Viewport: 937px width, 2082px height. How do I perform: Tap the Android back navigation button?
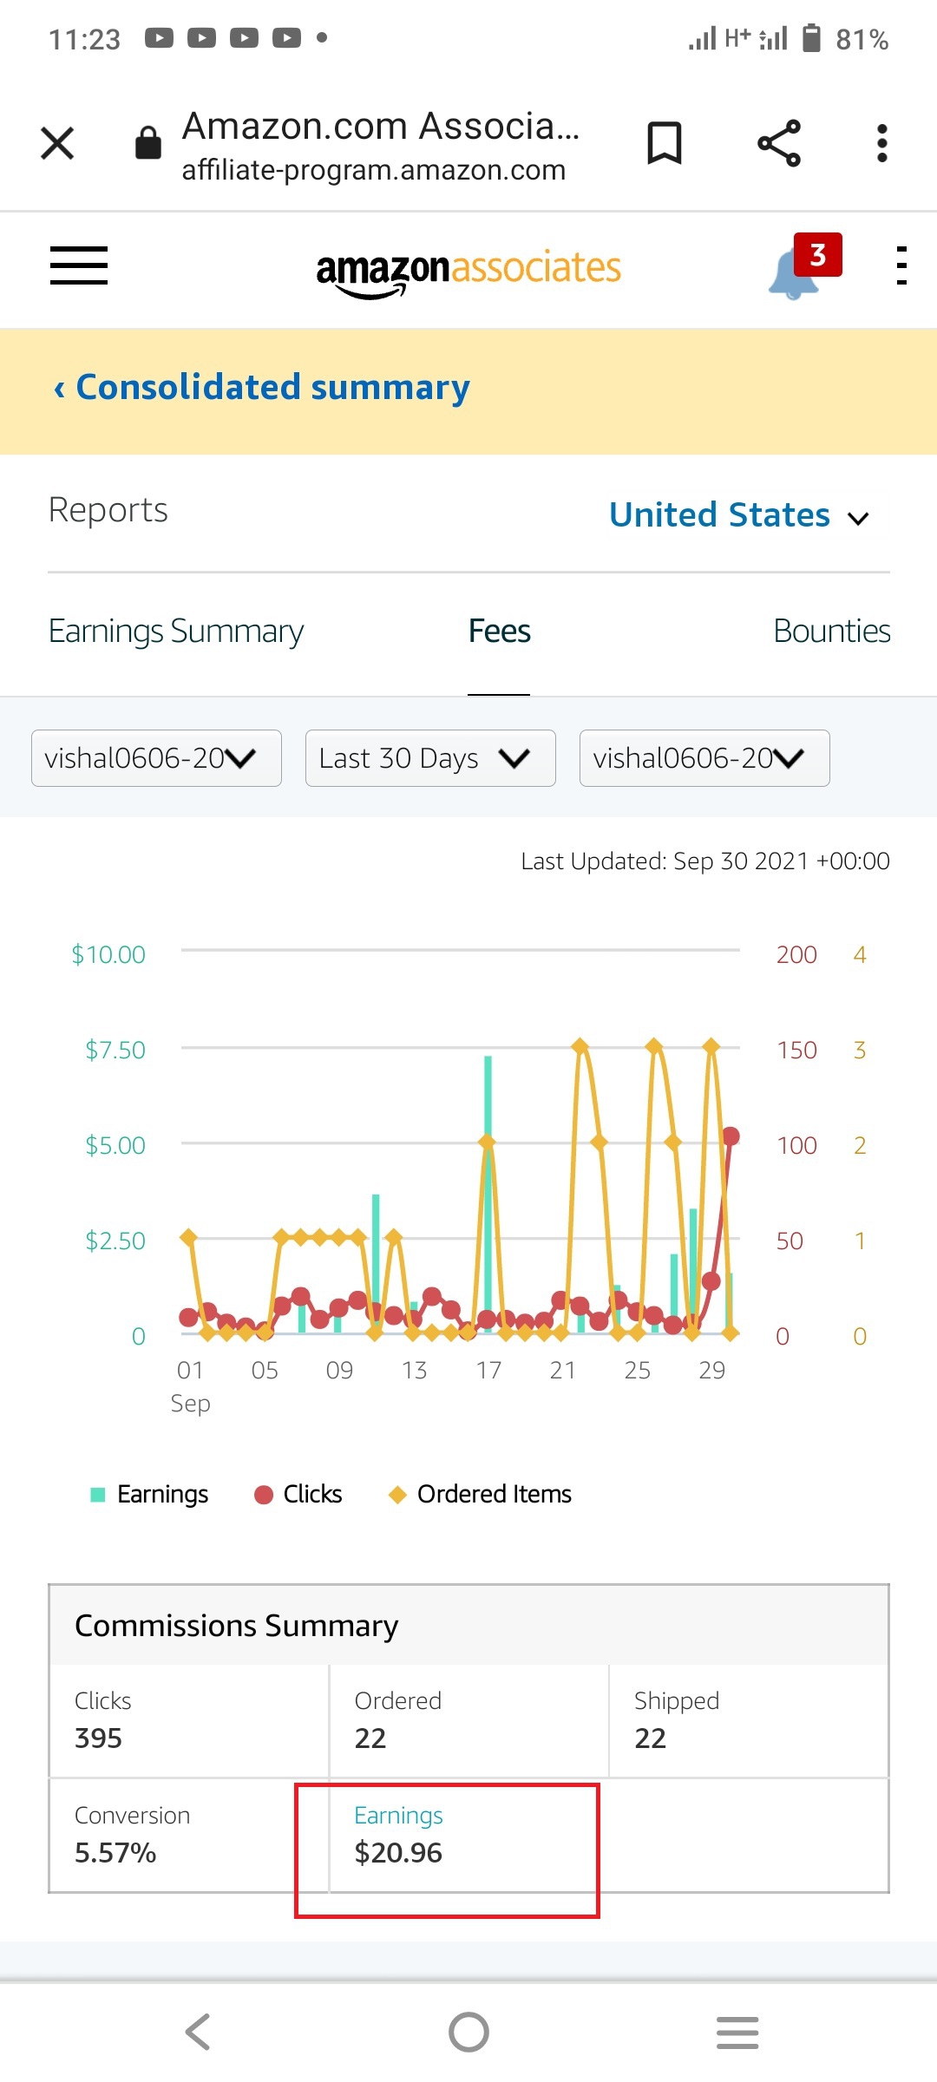[198, 2032]
